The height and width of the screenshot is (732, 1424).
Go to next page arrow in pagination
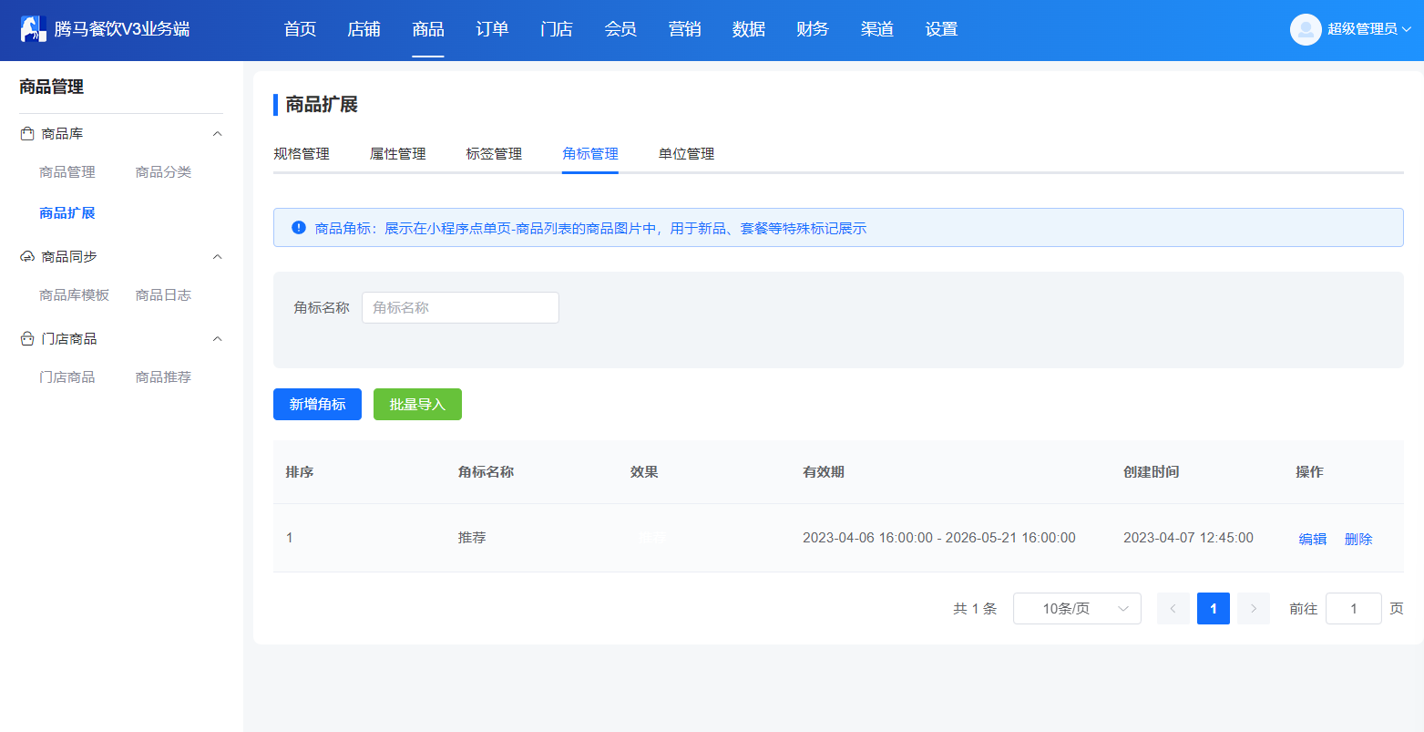[x=1254, y=608]
